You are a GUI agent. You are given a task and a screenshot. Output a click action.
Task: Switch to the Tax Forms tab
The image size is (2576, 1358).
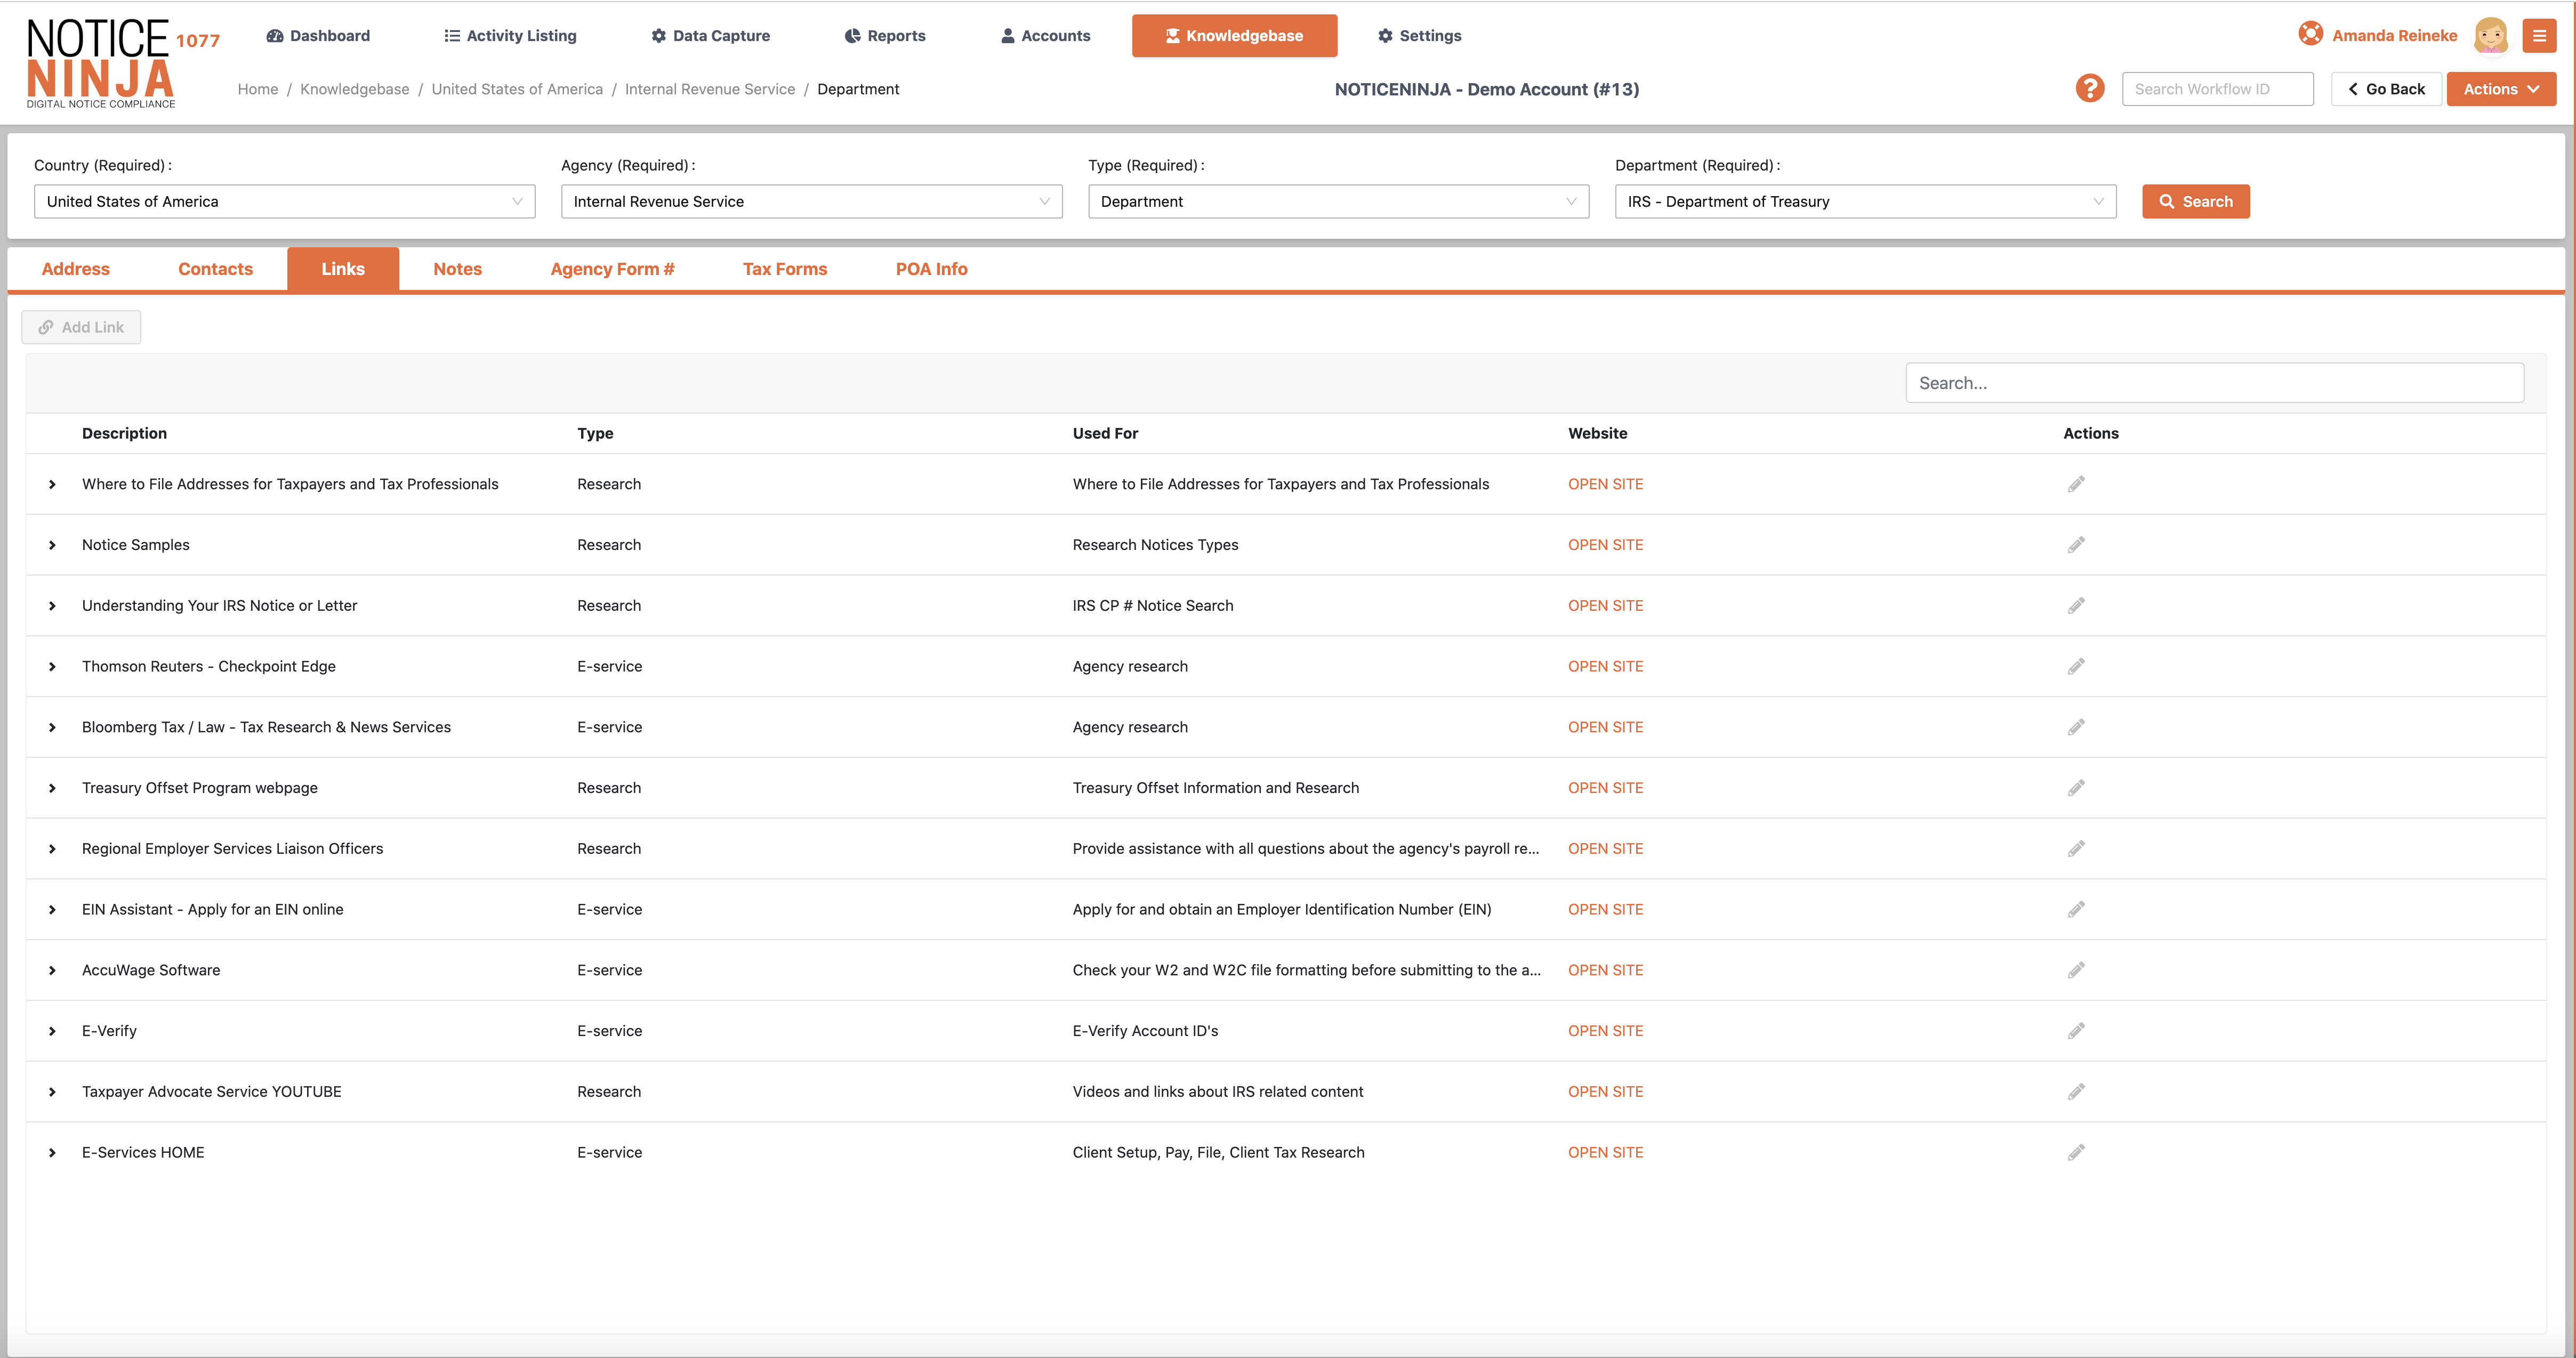(x=785, y=269)
